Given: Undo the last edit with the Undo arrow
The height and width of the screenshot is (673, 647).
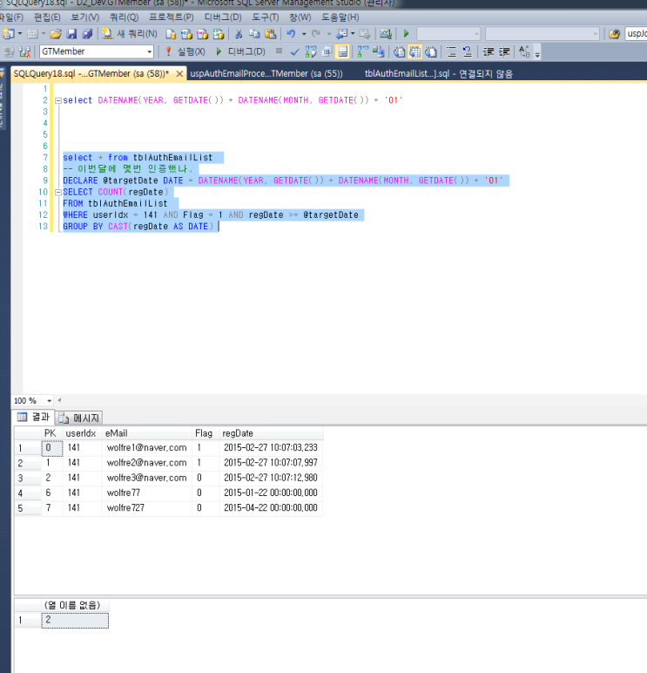Looking at the screenshot, I should coord(292,33).
